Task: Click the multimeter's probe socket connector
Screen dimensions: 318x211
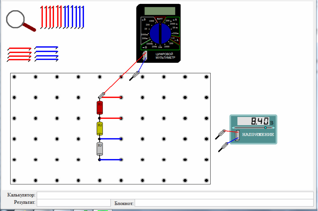Action: pyautogui.click(x=145, y=56)
